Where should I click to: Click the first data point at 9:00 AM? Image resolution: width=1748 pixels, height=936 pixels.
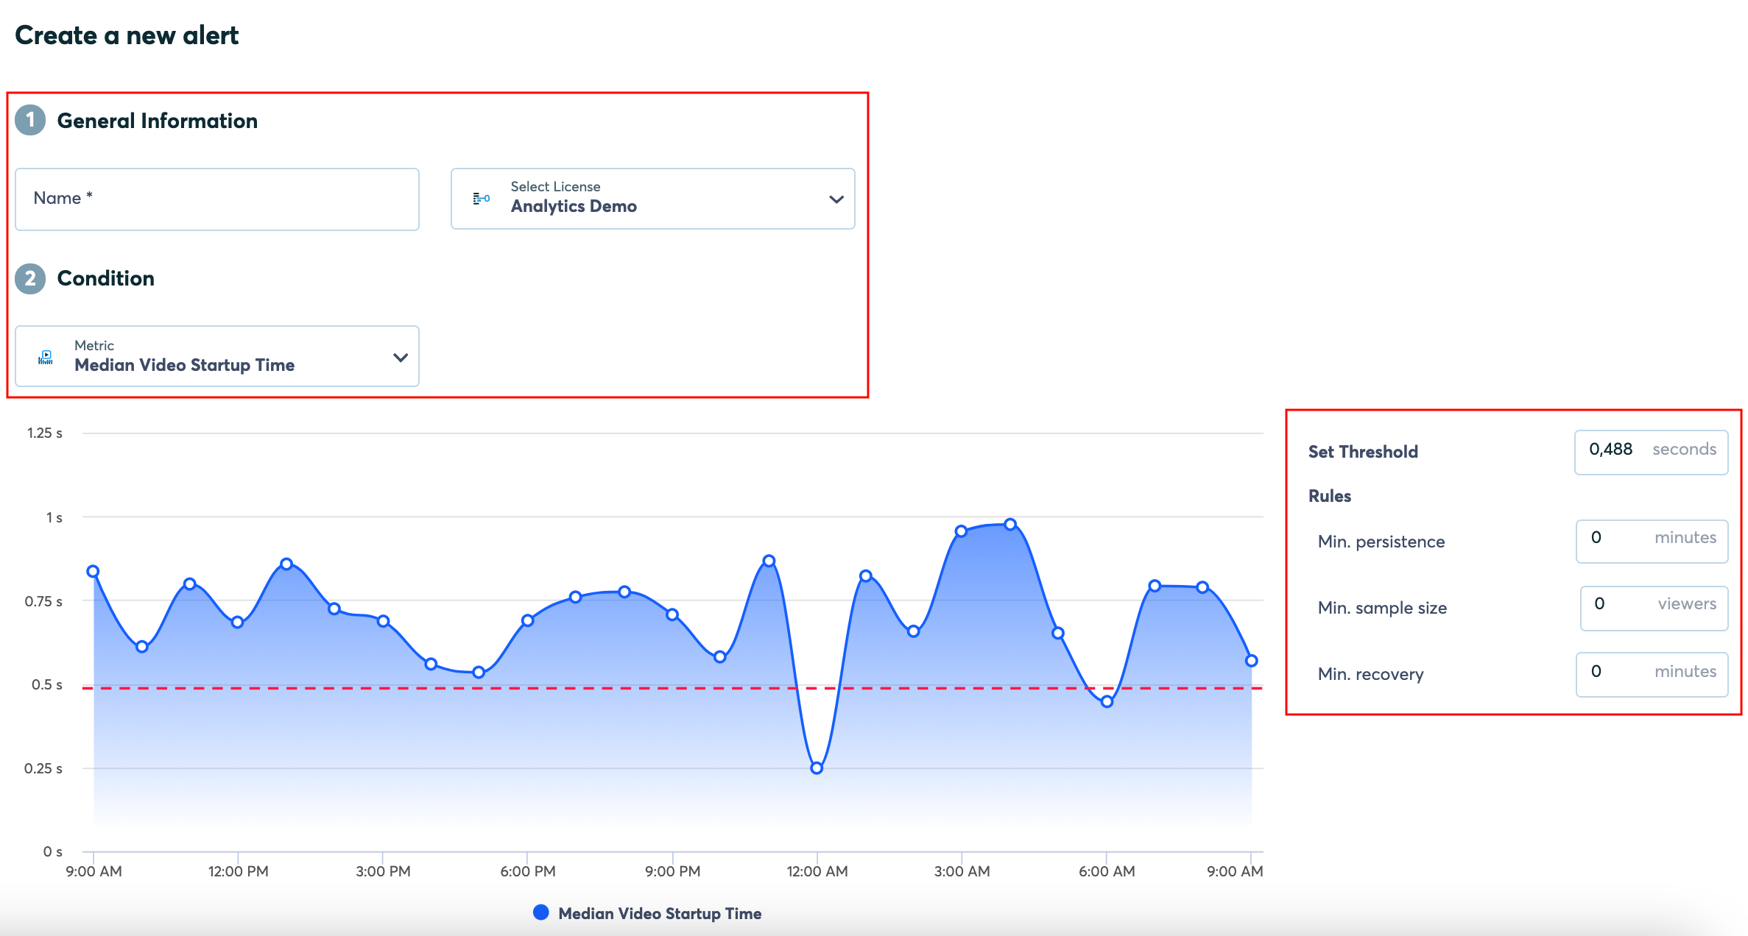pyautogui.click(x=94, y=572)
